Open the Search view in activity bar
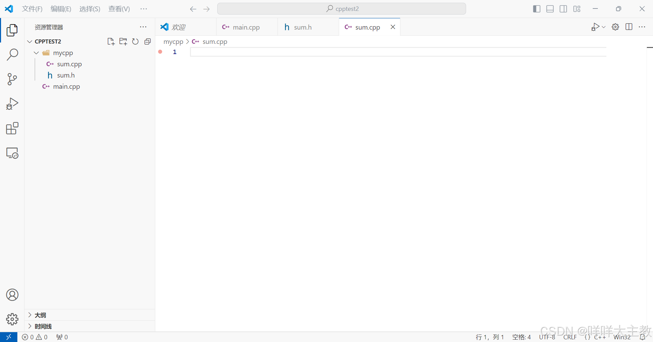The height and width of the screenshot is (342, 653). 12,55
